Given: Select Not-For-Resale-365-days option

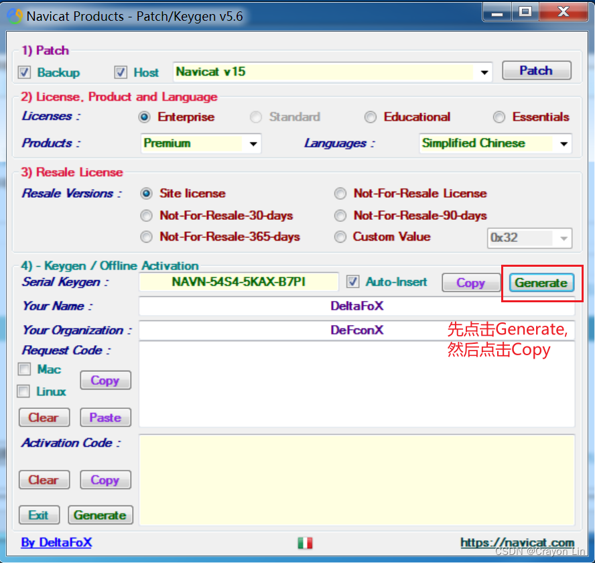Looking at the screenshot, I should click(147, 237).
